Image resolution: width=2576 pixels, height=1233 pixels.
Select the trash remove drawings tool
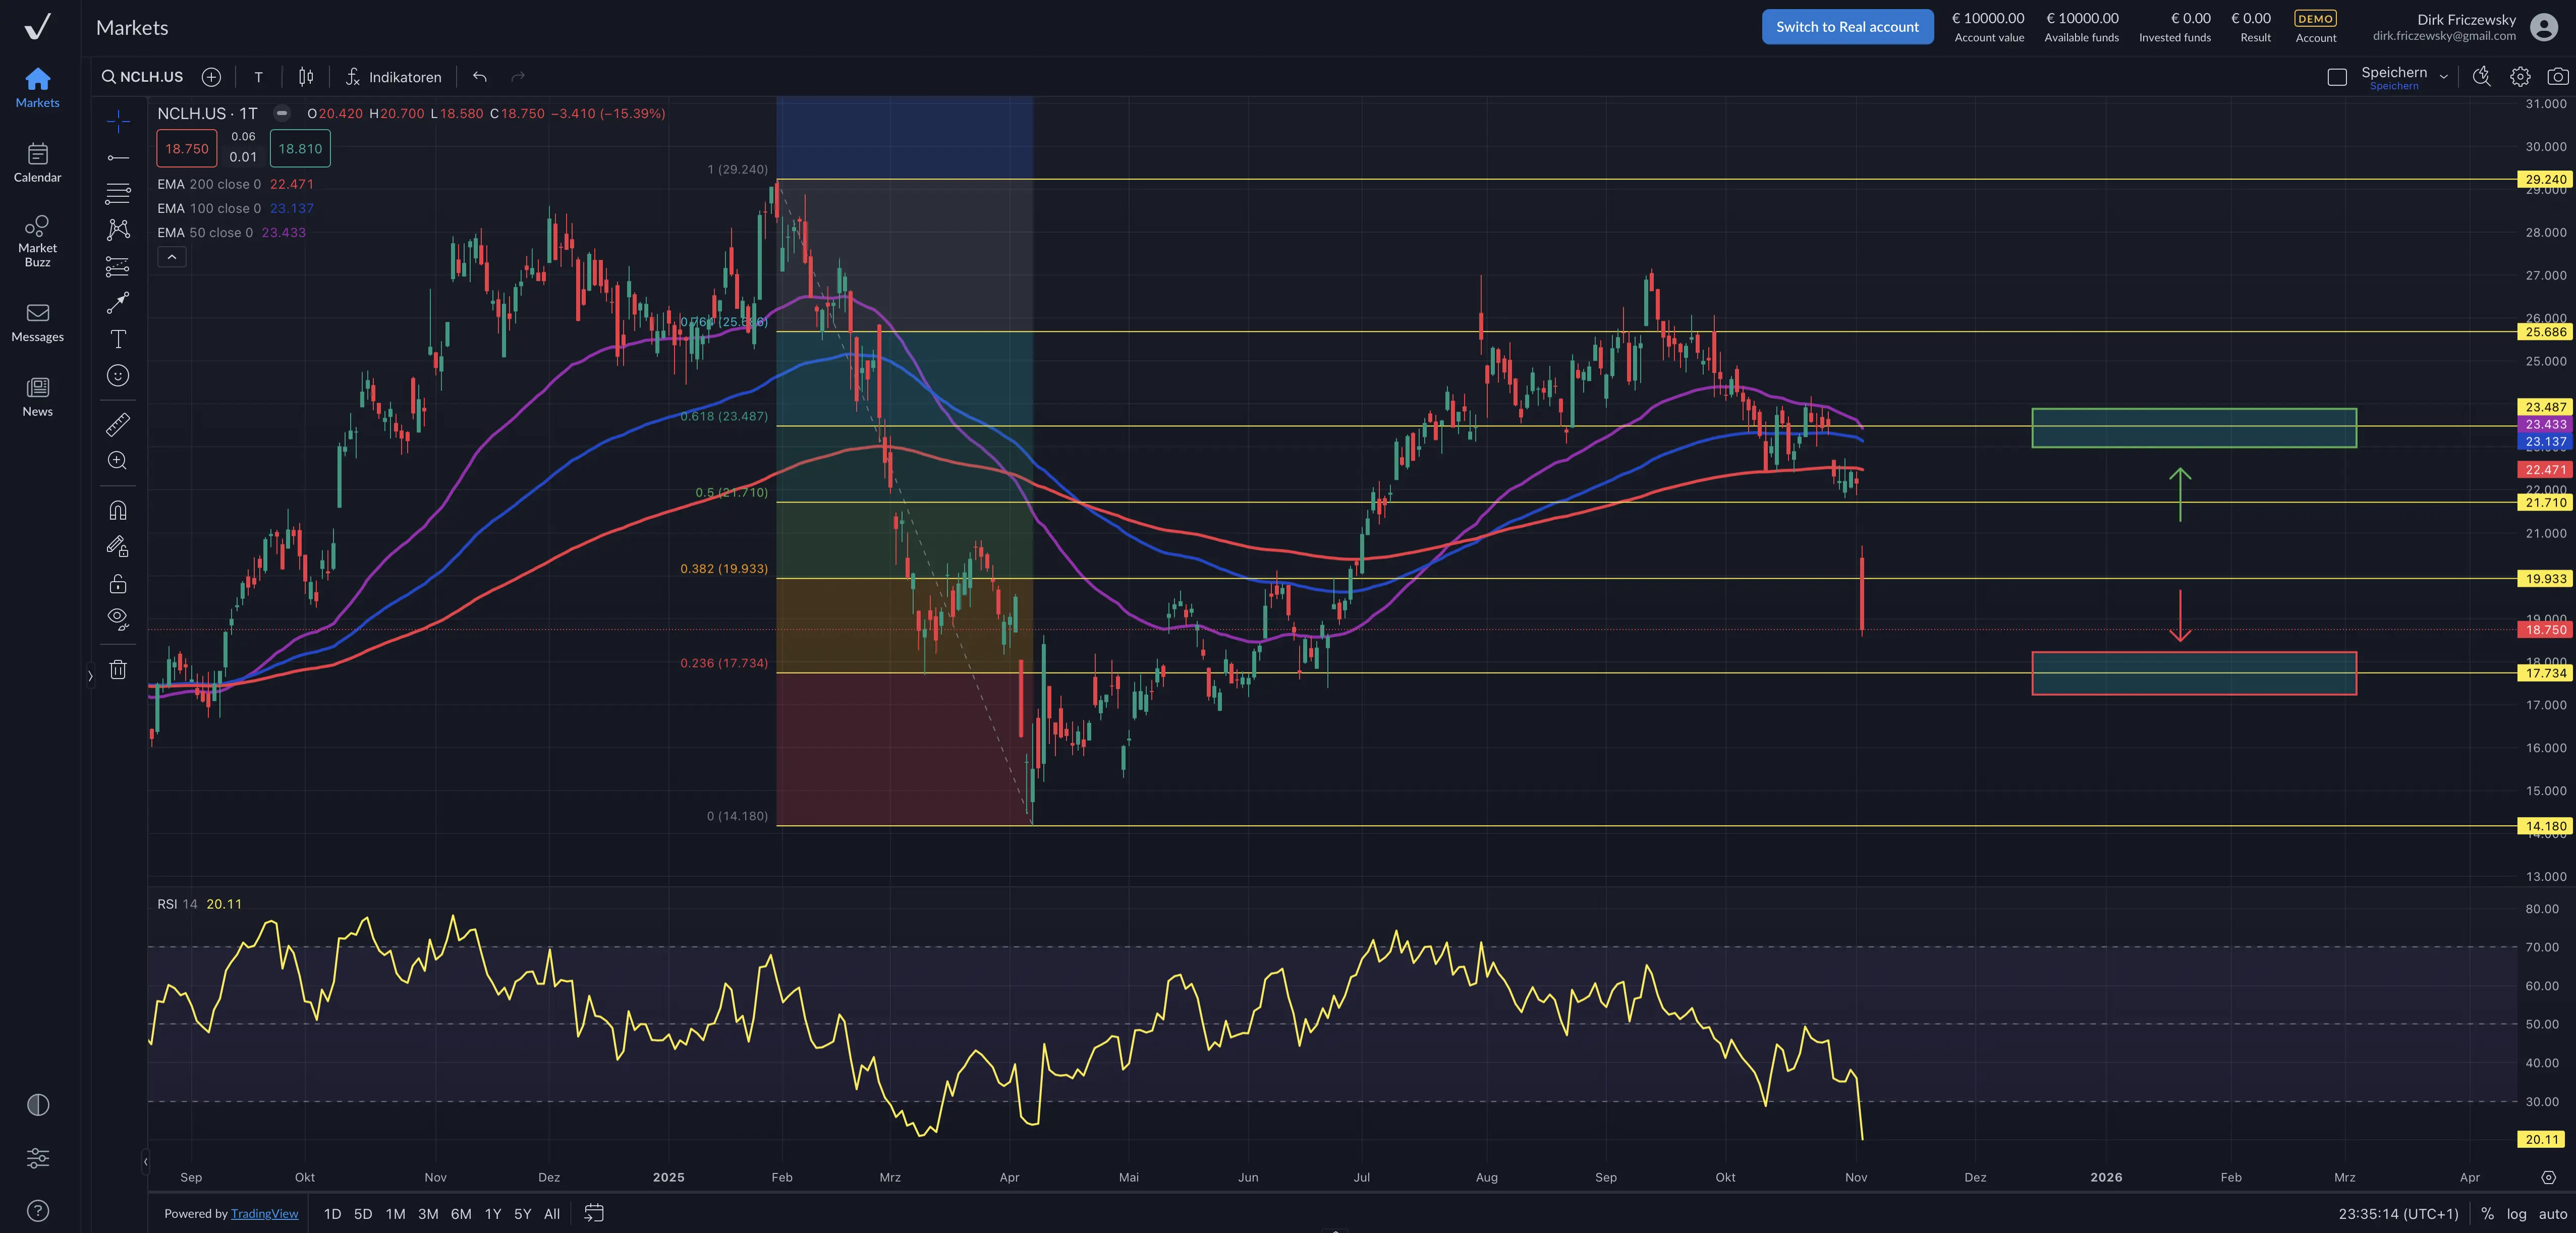[x=118, y=670]
